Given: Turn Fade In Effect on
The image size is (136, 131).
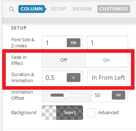Looking at the screenshot, I should [106, 60].
